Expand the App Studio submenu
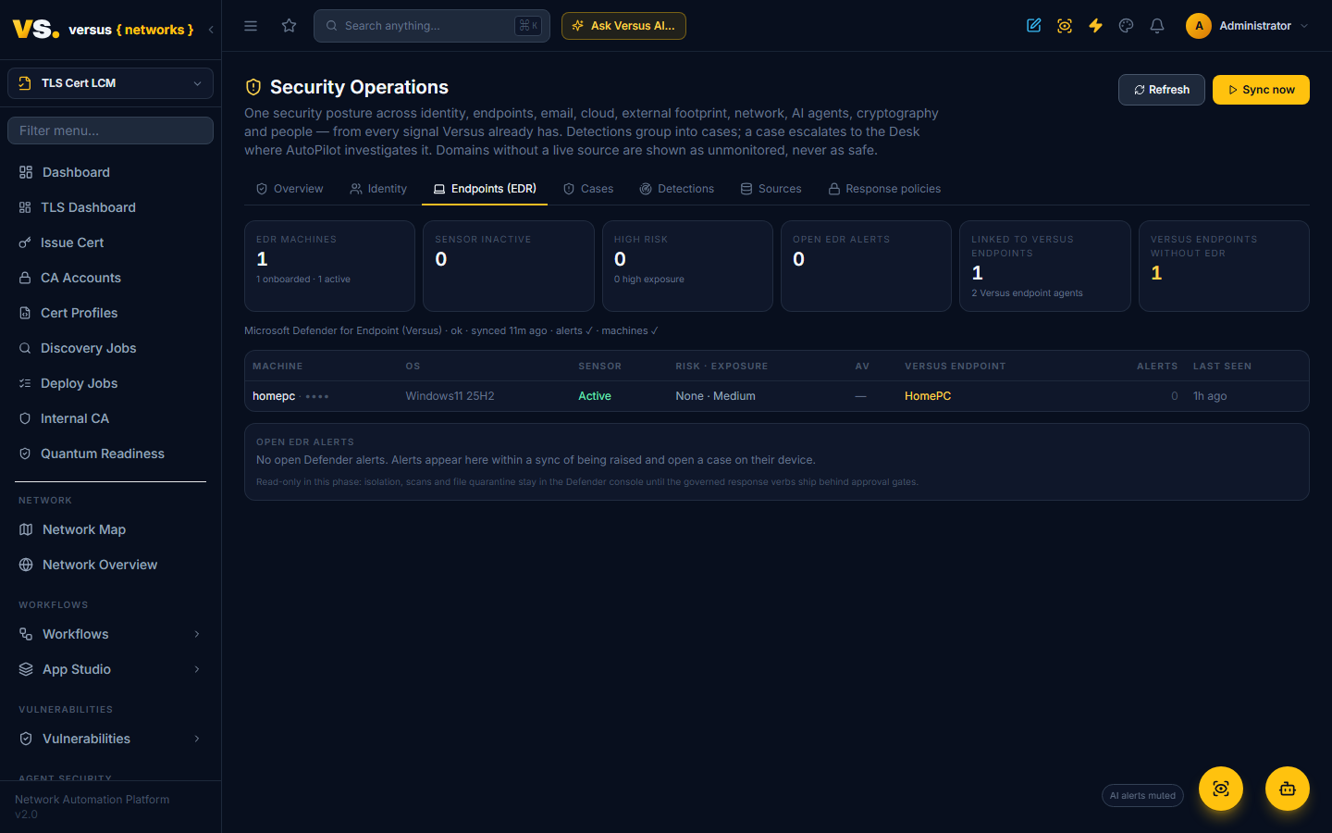Viewport: 1332px width, 833px height. tap(197, 669)
